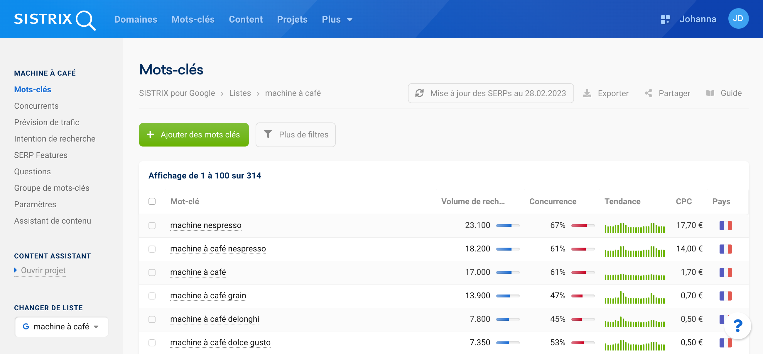Open trend chart for machine à café delonghi
The image size is (763, 354).
(634, 322)
